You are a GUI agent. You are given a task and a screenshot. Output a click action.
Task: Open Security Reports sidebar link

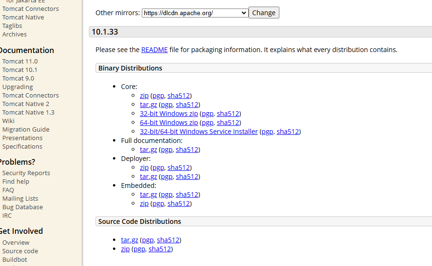point(26,173)
